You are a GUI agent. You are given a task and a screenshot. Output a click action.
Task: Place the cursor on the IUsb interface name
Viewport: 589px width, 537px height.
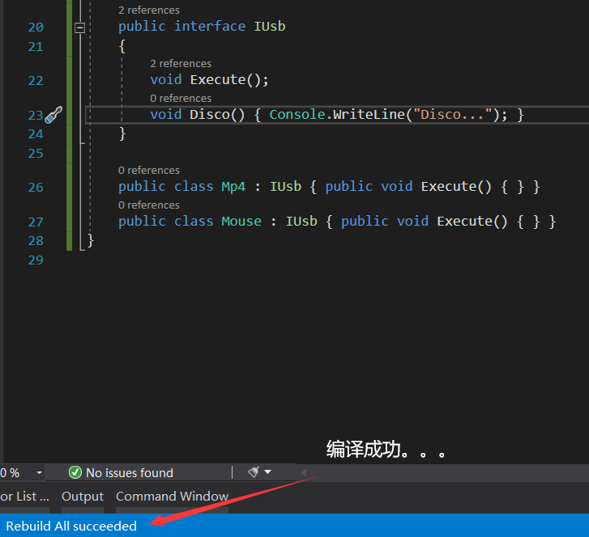click(x=269, y=27)
